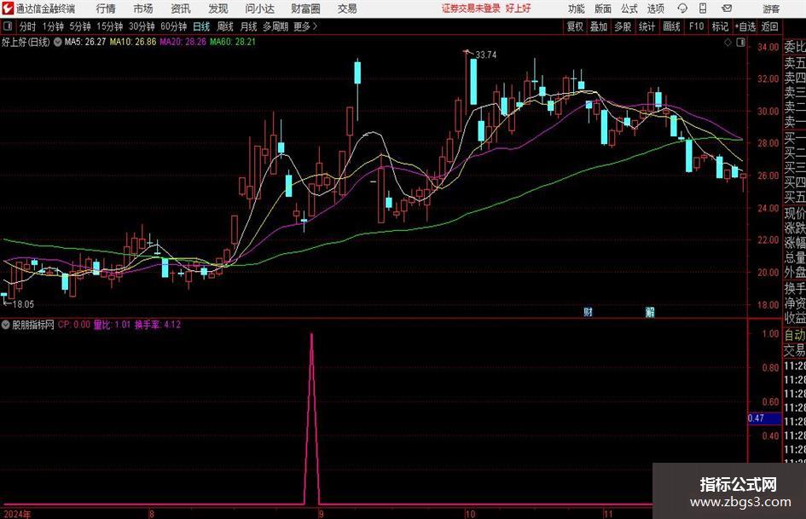Click 多股 multi-stock toolbar button
Viewport: 806px width, 519px height.
coord(623,26)
